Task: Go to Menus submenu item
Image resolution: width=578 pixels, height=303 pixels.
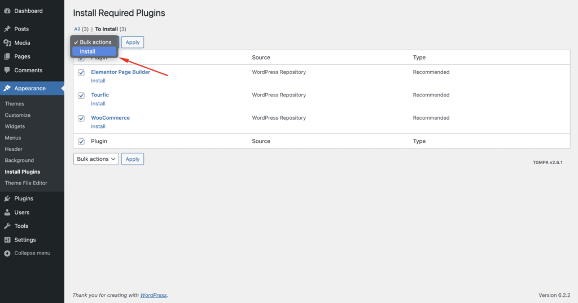Action: pyautogui.click(x=13, y=138)
